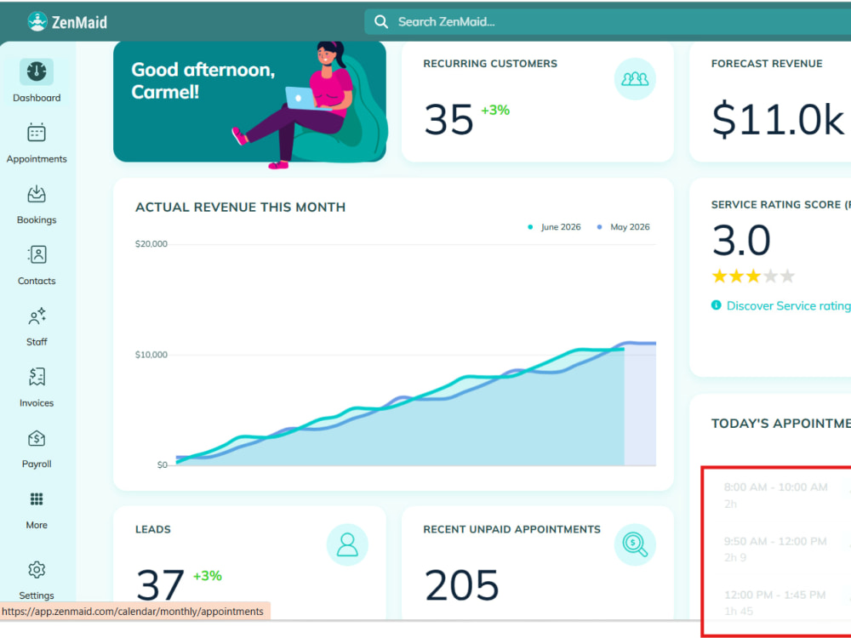Click the Contacts label in sidebar
The width and height of the screenshot is (851, 638).
(37, 281)
